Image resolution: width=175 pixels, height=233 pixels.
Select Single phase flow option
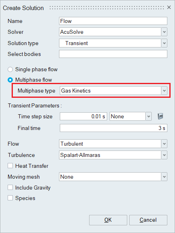[10, 69]
